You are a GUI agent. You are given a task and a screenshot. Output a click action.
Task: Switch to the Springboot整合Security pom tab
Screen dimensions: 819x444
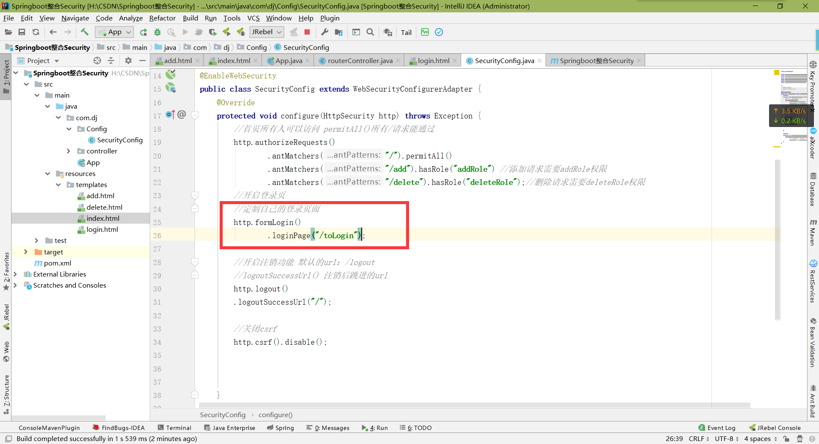coord(596,61)
